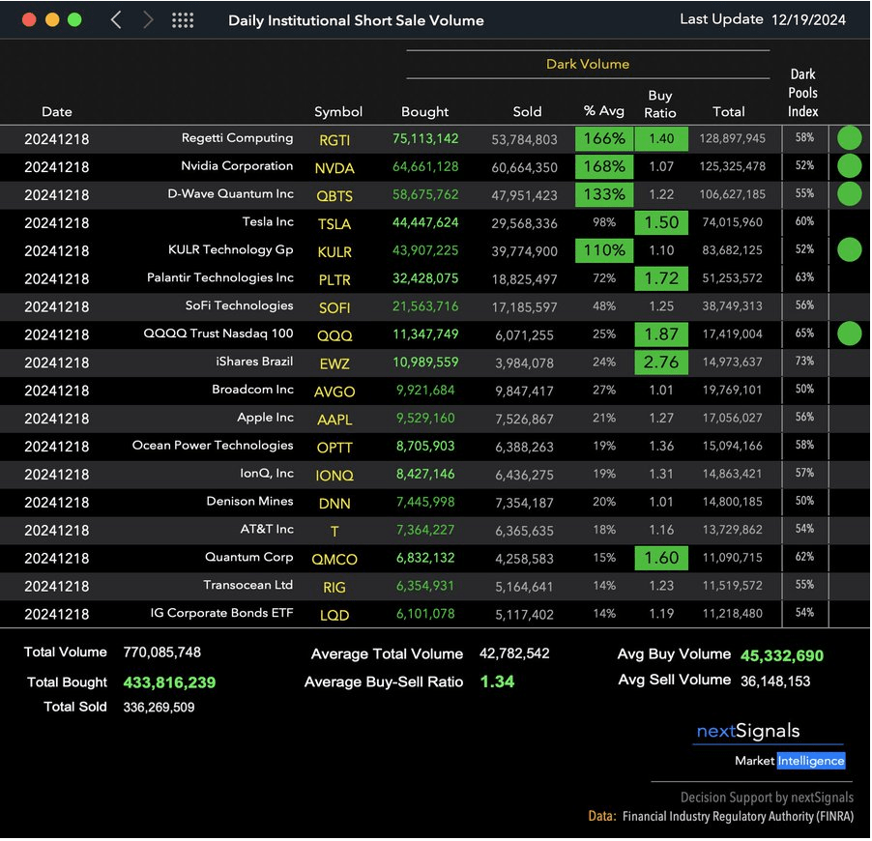
Task: Open the TSLA ticker symbol
Action: point(335,223)
